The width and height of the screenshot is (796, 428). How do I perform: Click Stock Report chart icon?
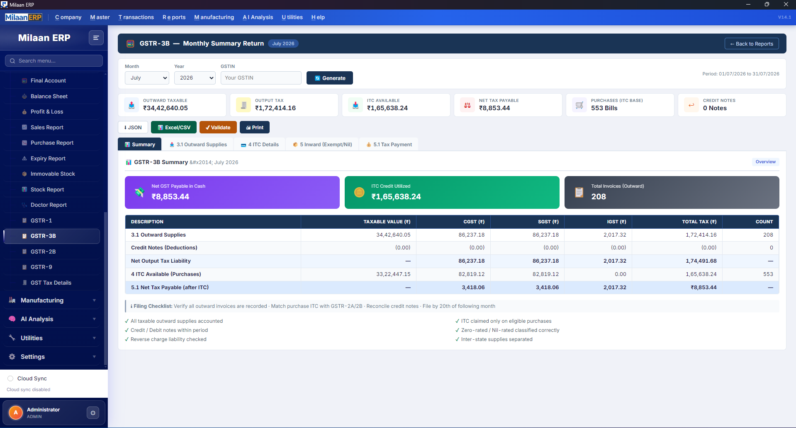point(24,189)
